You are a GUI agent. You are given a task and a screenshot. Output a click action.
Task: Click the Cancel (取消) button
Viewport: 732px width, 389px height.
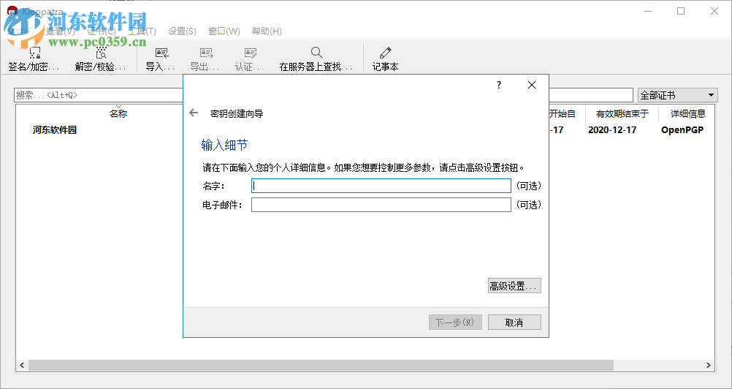tap(514, 322)
